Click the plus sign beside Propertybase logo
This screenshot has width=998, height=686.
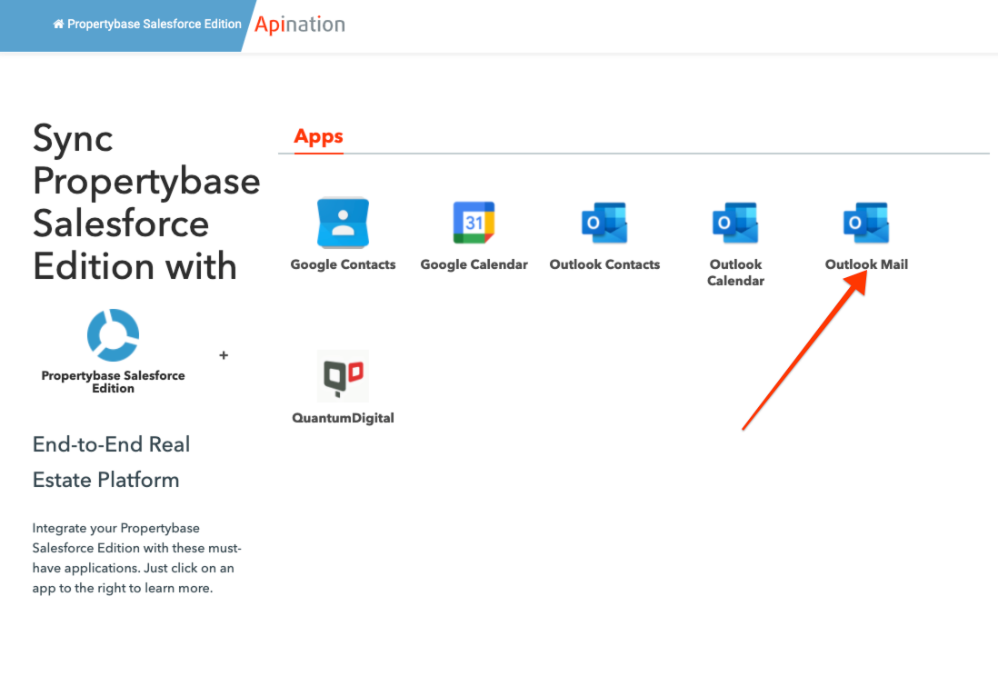(x=224, y=355)
